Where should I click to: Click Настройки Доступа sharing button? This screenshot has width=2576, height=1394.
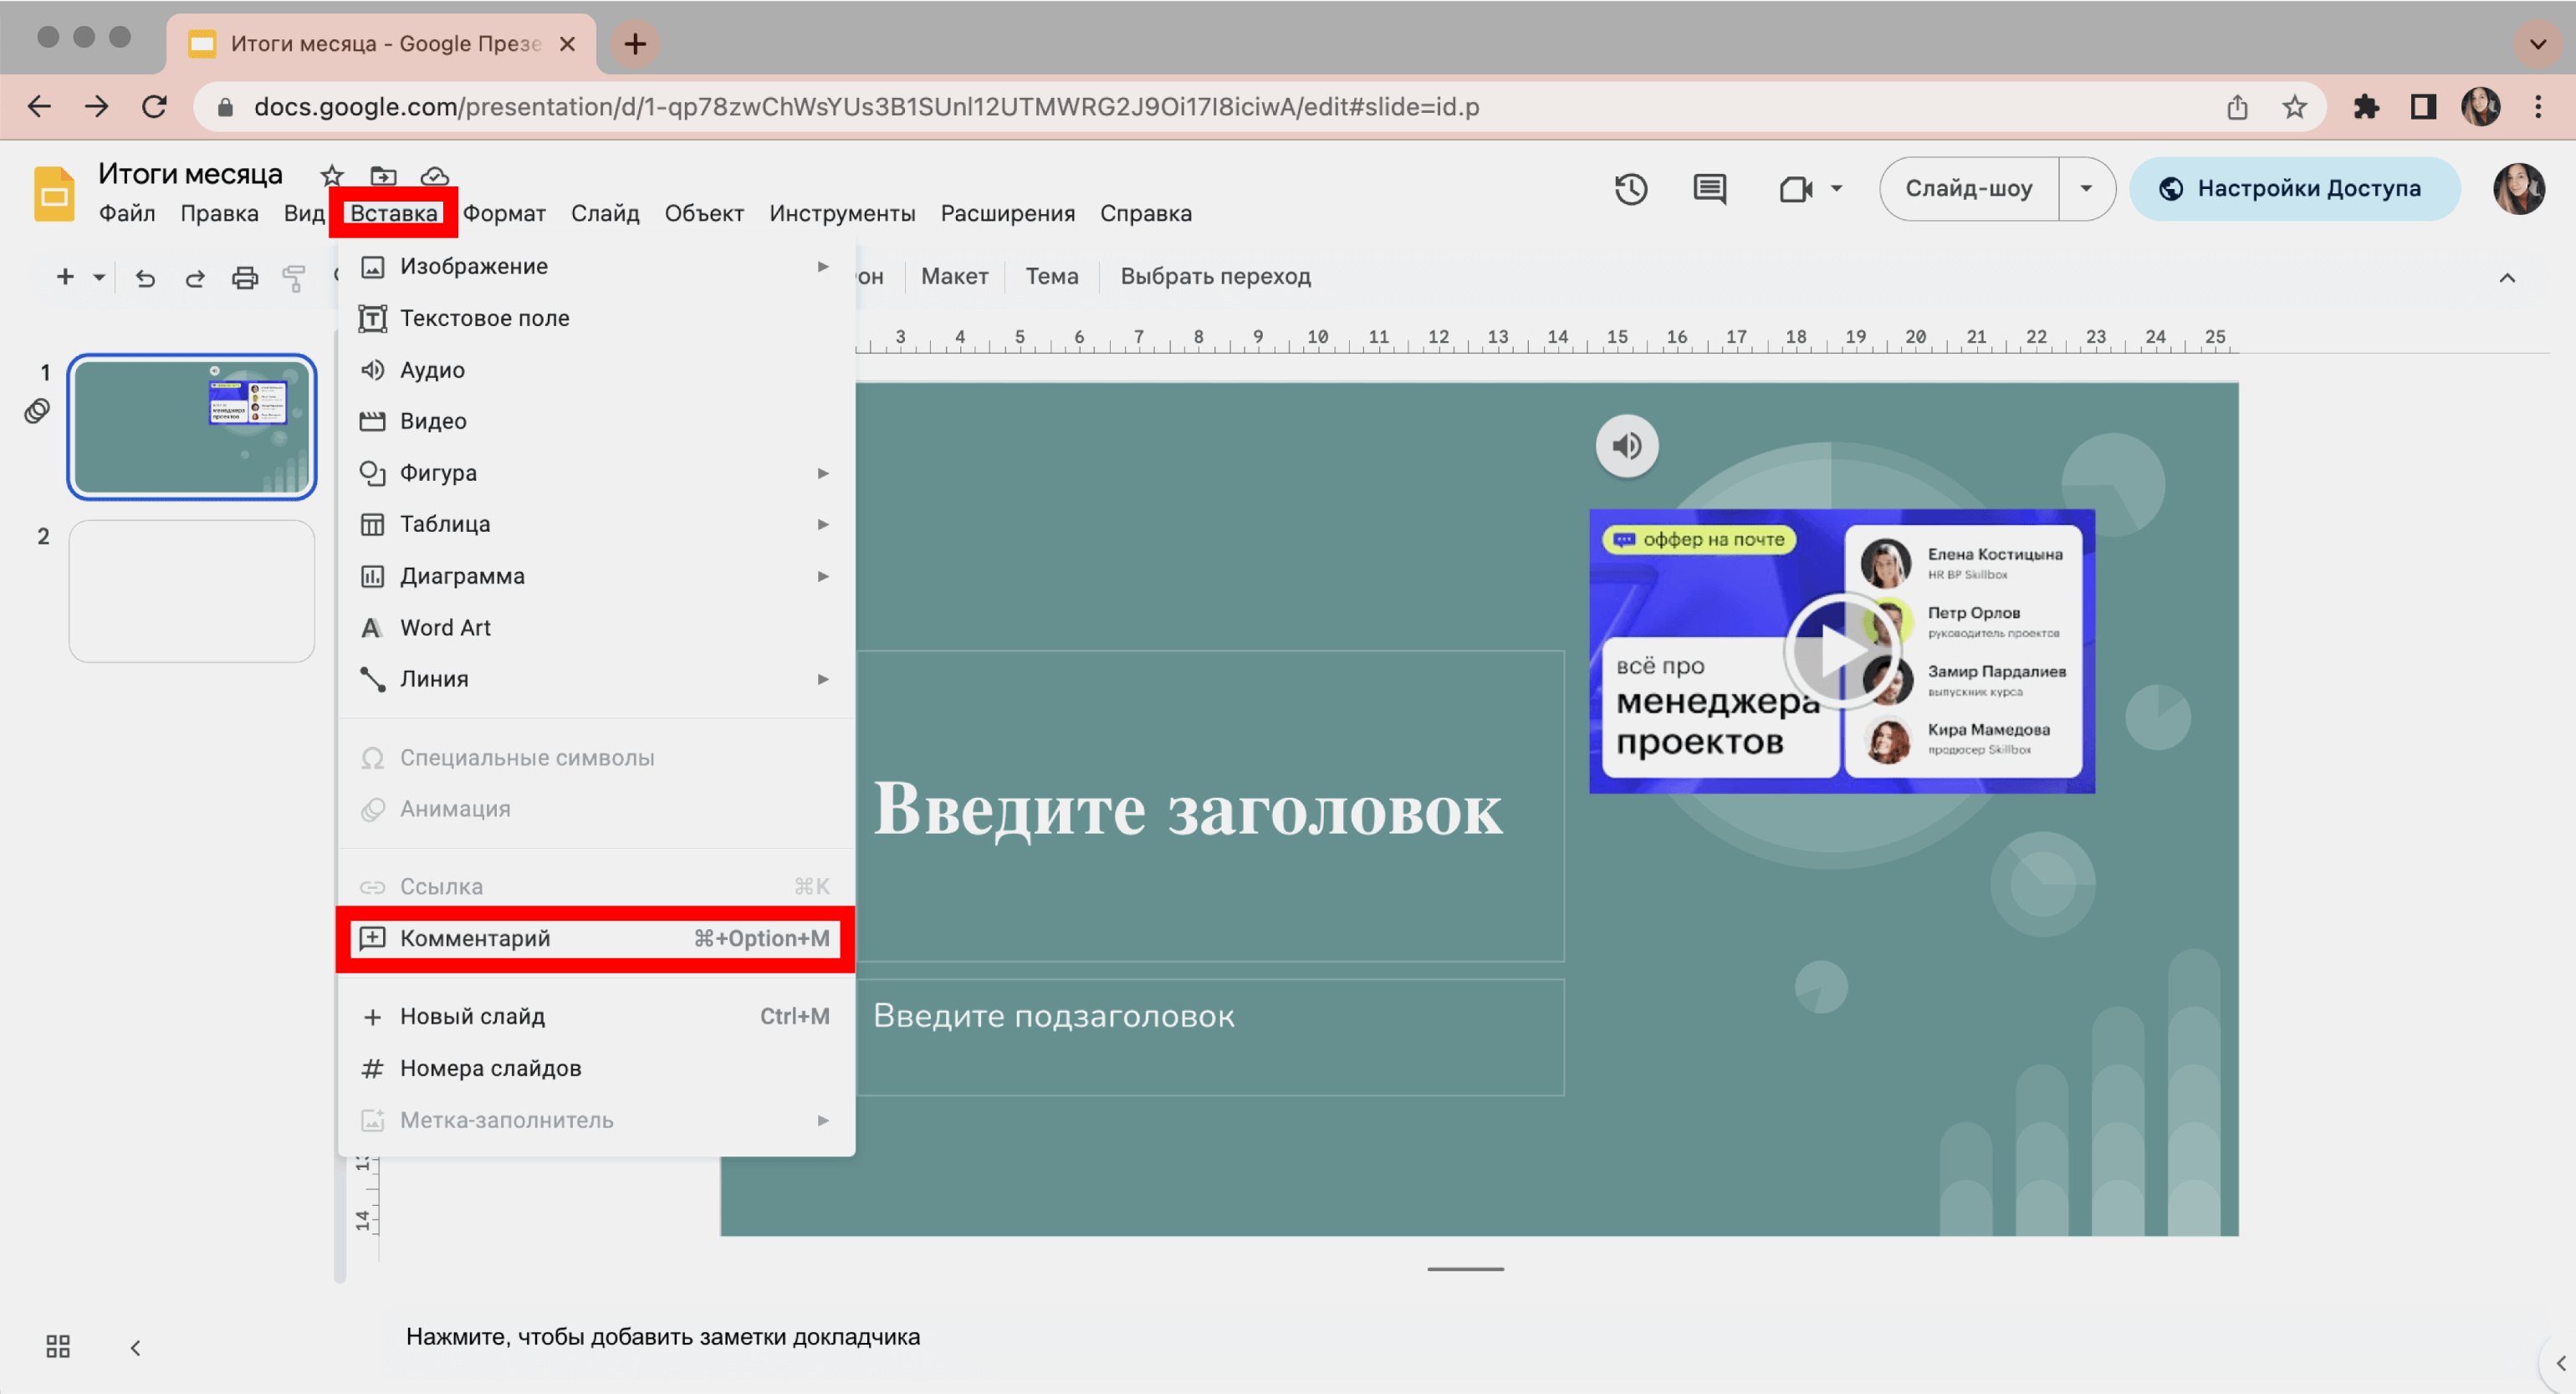(x=2292, y=189)
